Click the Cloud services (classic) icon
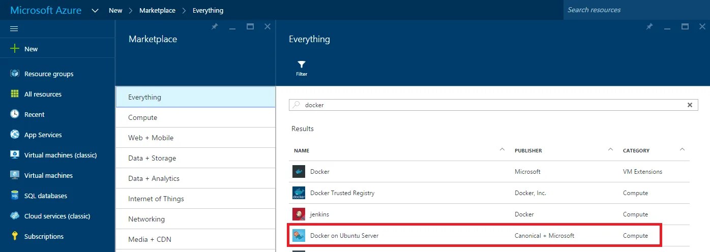Viewport: 710px width, 252px height. click(x=15, y=216)
